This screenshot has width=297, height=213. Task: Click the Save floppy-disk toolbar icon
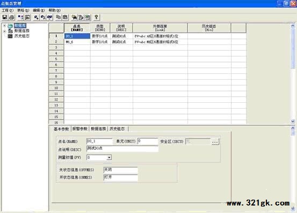pyautogui.click(x=4, y=17)
